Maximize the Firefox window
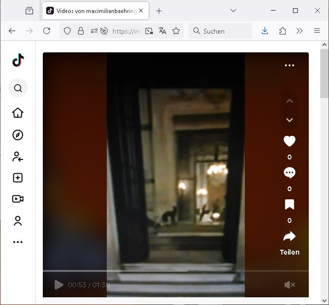The width and height of the screenshot is (329, 305). point(295,11)
